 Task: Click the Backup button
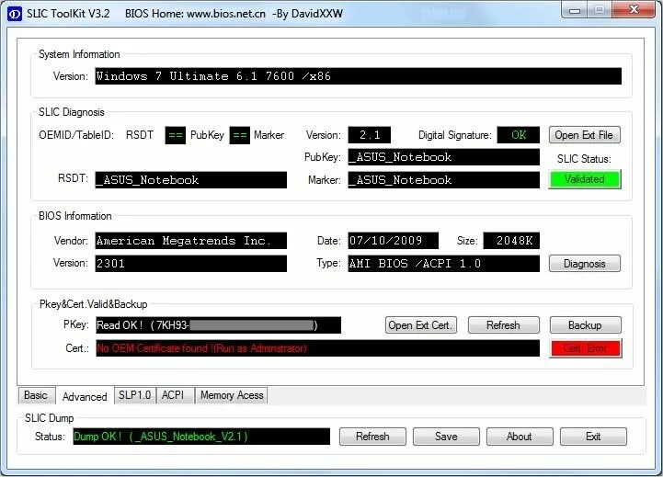pos(585,325)
